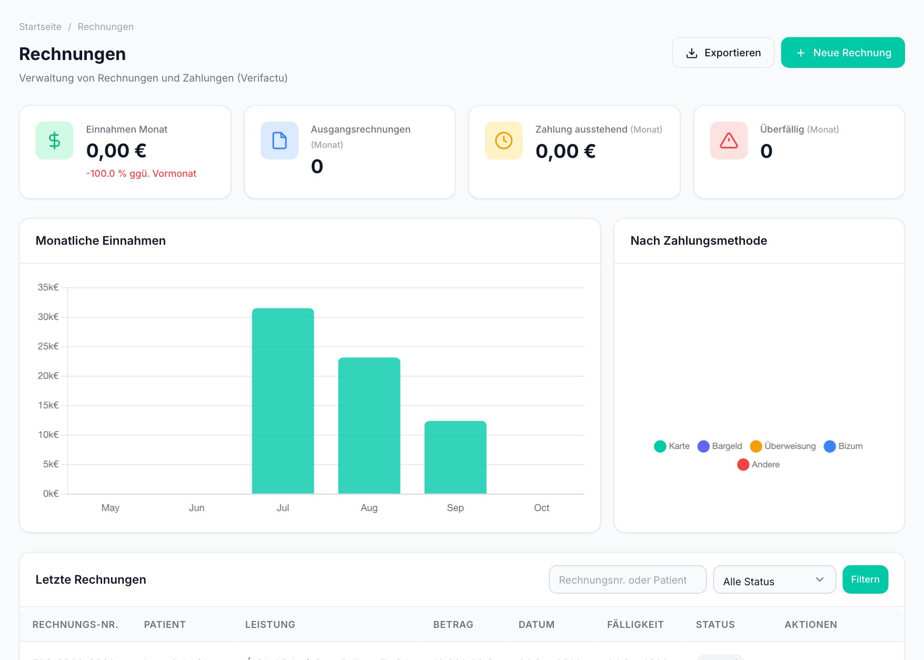The image size is (924, 660).
Task: Sort by FÄLLIGKEIT column header
Action: (x=635, y=625)
